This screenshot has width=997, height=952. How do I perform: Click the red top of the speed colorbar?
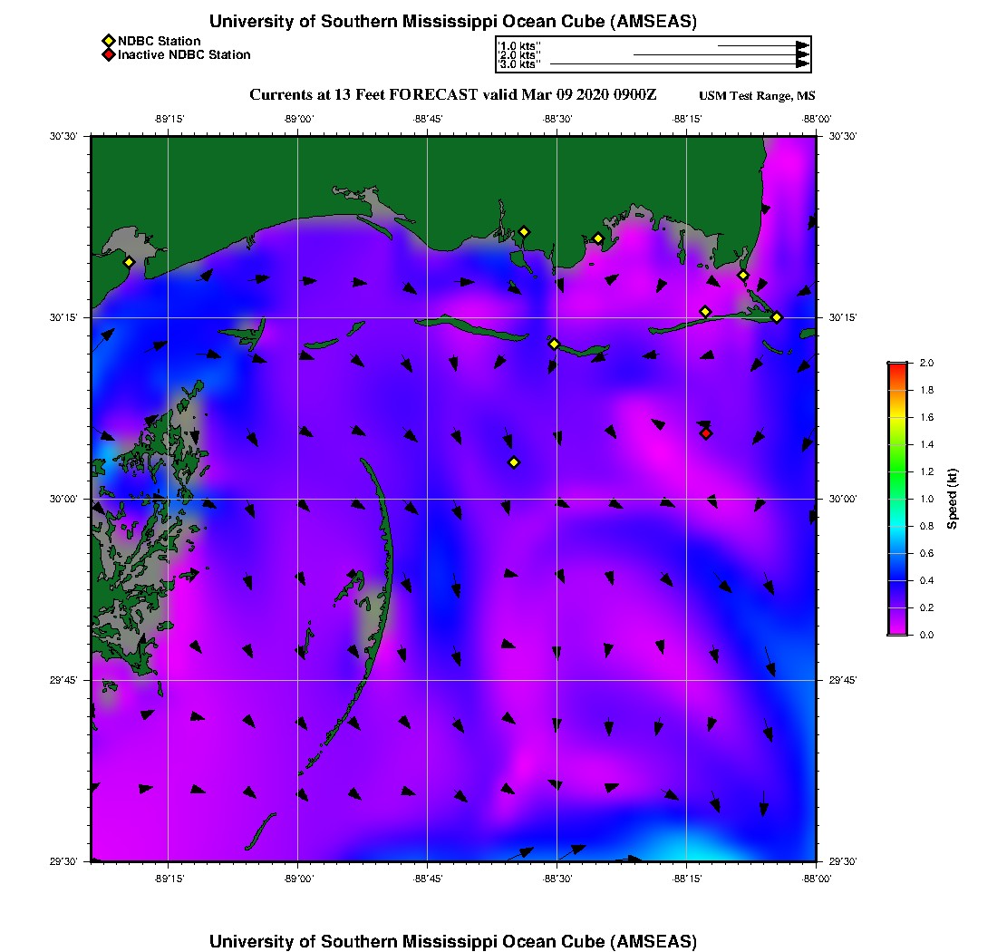896,367
